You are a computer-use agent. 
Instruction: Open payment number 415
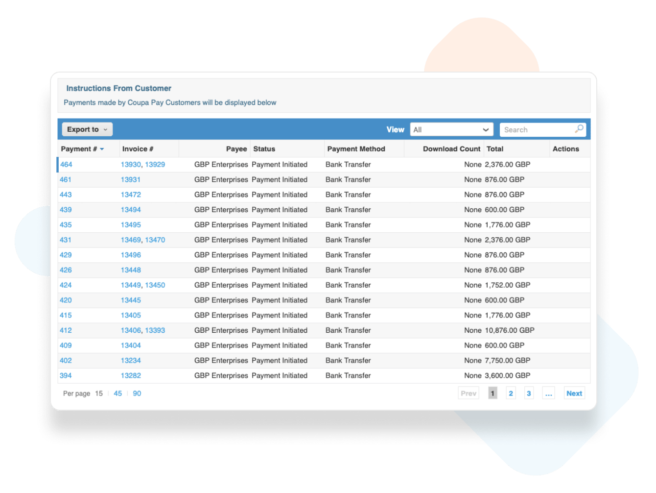pyautogui.click(x=66, y=315)
